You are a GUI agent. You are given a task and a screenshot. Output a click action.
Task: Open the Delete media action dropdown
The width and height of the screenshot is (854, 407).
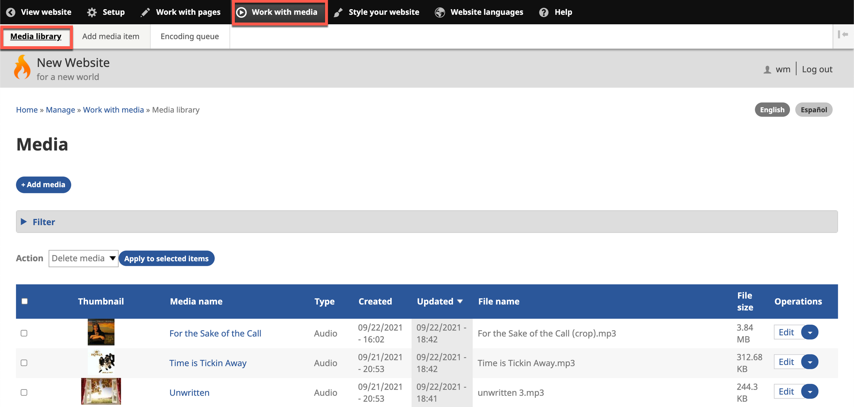click(x=83, y=258)
